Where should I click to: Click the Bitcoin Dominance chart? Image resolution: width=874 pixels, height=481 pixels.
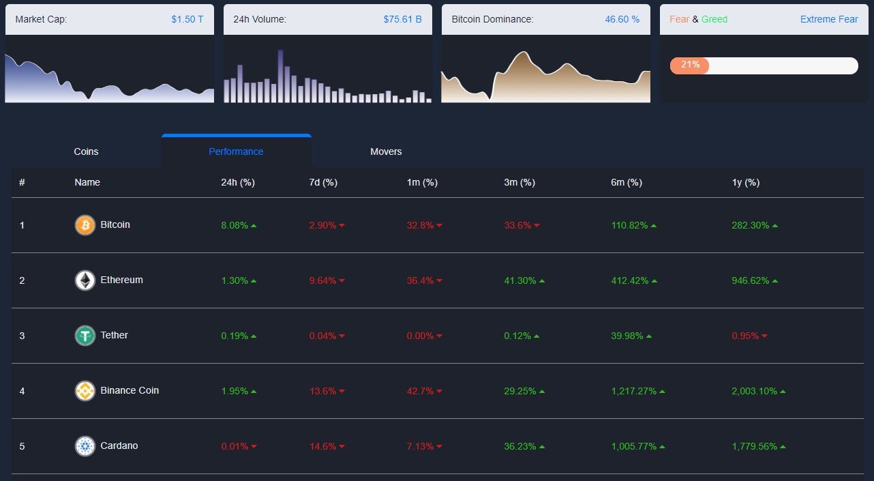coord(545,75)
